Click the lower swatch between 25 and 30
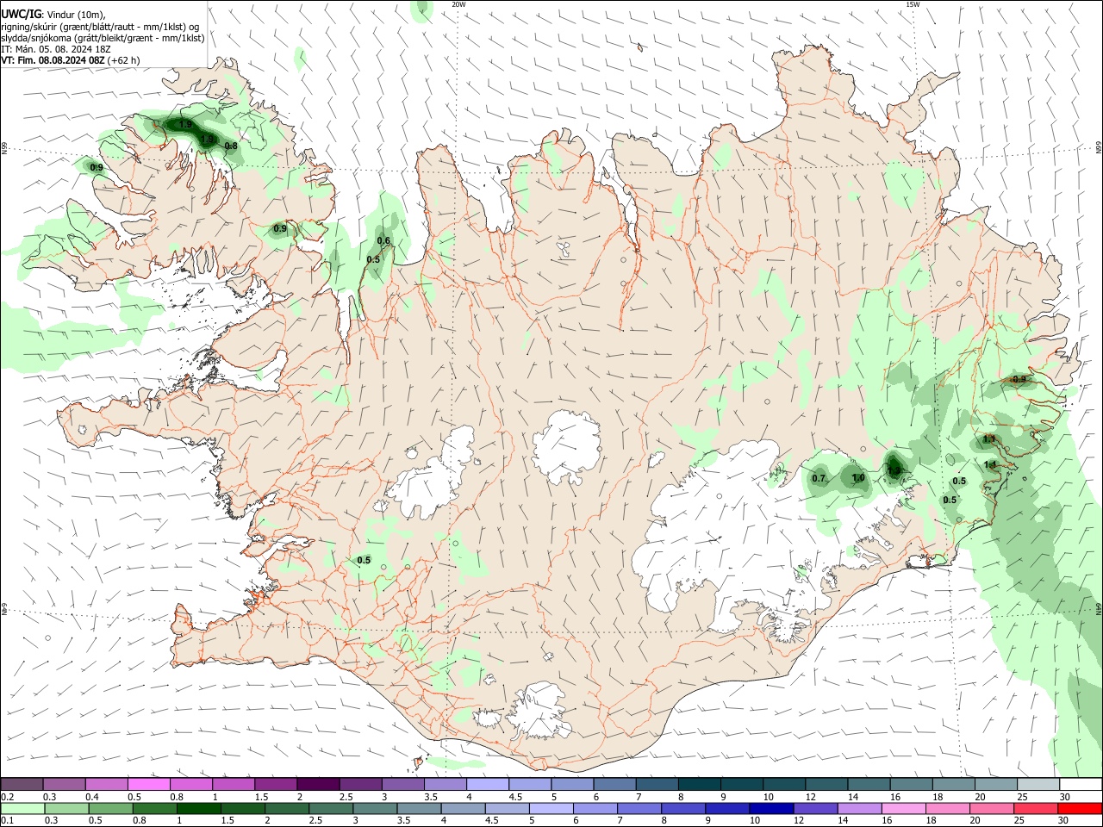1103x827 pixels. (1035, 808)
